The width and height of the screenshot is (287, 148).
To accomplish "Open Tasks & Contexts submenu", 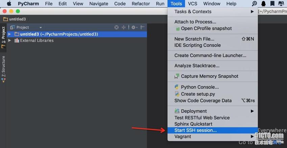I will tap(213, 12).
